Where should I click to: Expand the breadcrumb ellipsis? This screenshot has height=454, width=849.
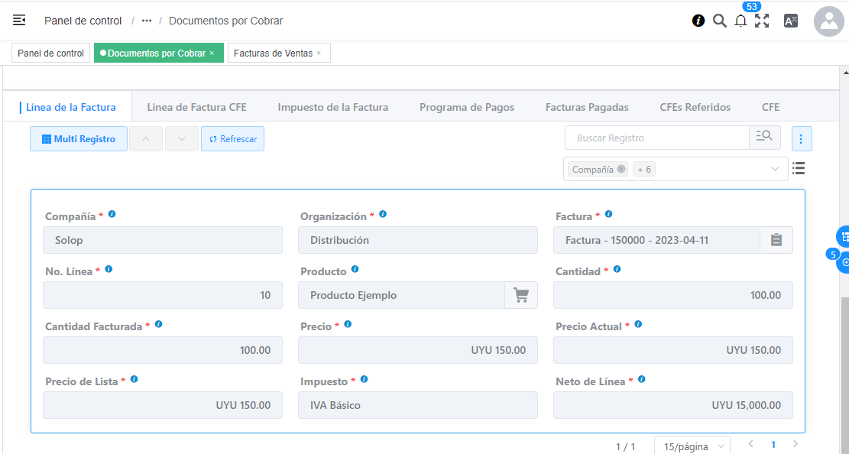[x=147, y=21]
